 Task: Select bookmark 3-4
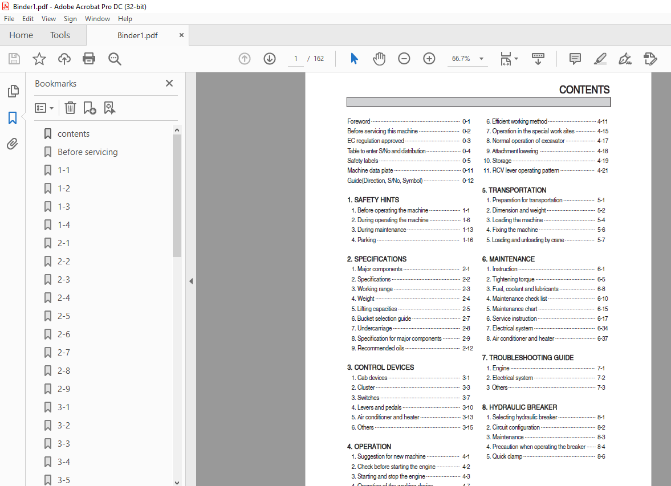[x=64, y=462]
